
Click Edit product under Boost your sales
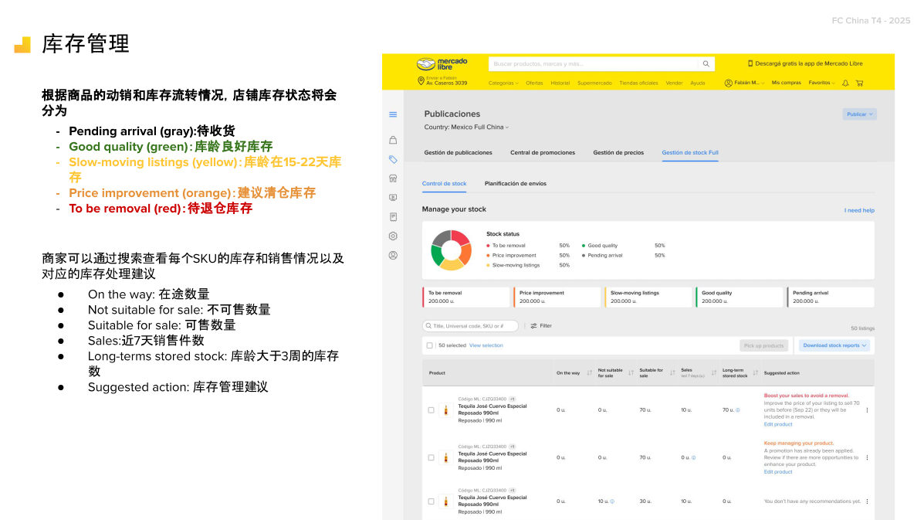(x=778, y=424)
